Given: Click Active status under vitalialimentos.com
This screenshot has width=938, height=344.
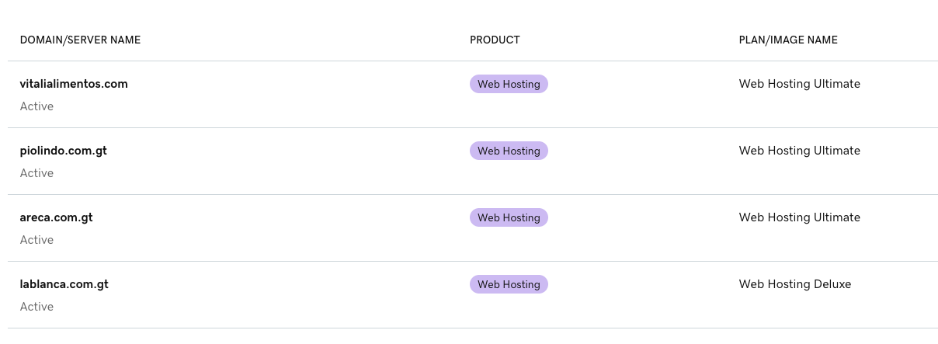Looking at the screenshot, I should [36, 106].
